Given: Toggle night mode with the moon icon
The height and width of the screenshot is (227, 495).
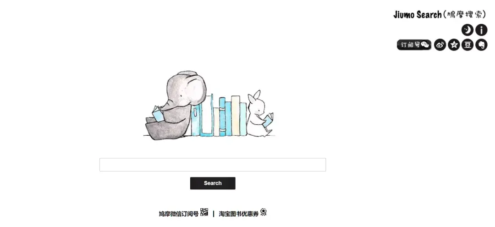Looking at the screenshot, I should [x=467, y=30].
